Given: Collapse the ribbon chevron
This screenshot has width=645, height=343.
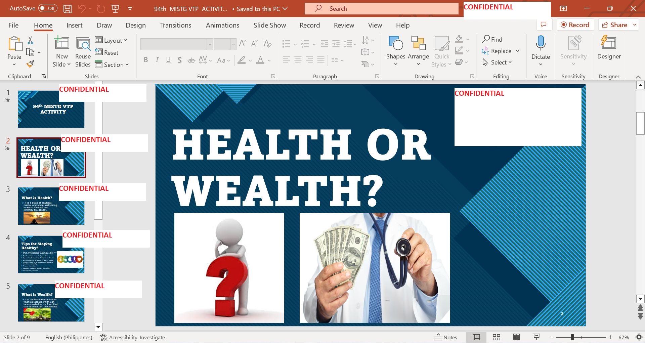Looking at the screenshot, I should click(x=638, y=77).
